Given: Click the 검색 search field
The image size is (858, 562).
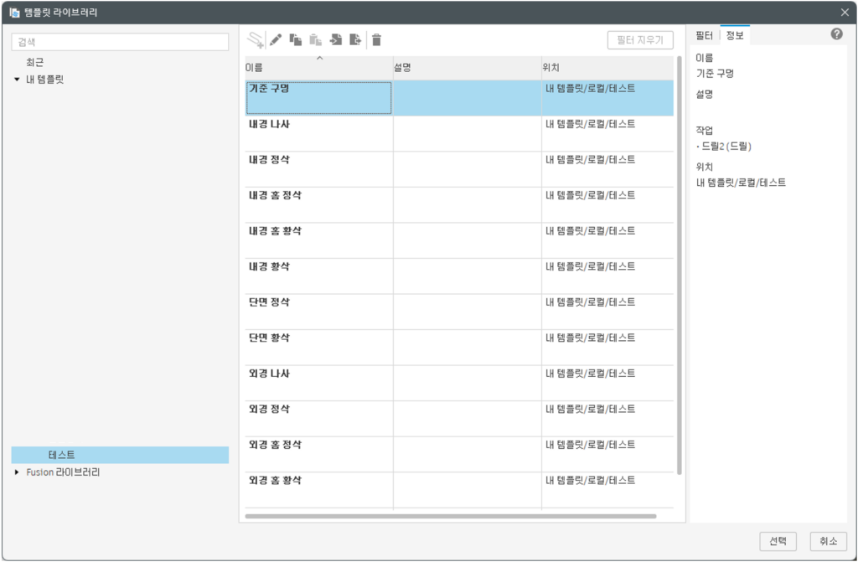Looking at the screenshot, I should [x=120, y=42].
